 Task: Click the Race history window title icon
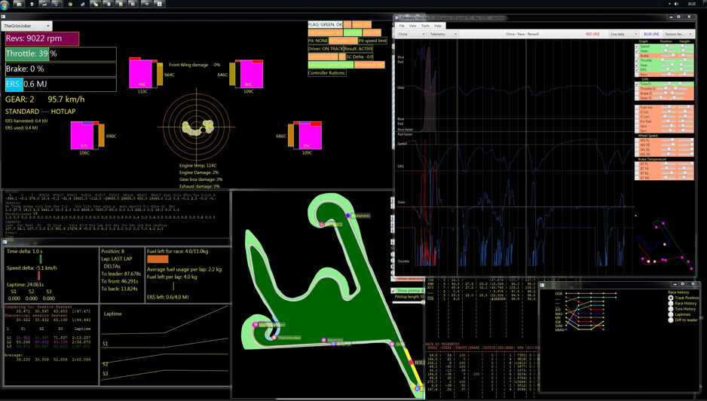[543, 285]
